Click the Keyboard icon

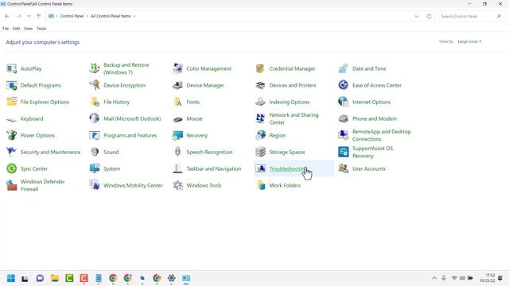point(12,119)
